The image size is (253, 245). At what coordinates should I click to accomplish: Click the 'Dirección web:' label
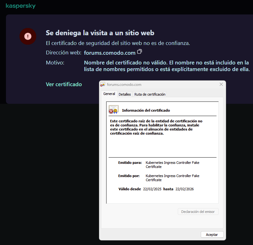pos(64,53)
